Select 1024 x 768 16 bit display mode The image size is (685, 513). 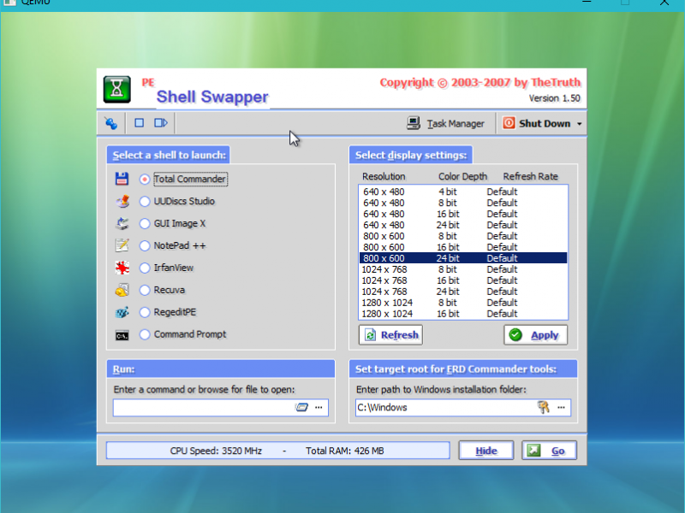point(463,280)
